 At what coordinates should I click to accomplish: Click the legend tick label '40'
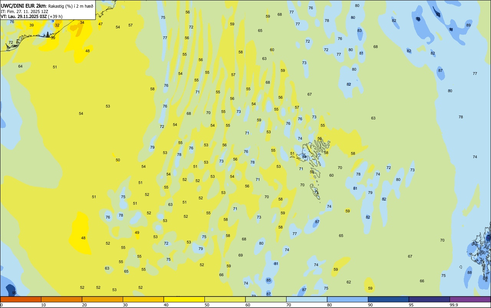166,305
